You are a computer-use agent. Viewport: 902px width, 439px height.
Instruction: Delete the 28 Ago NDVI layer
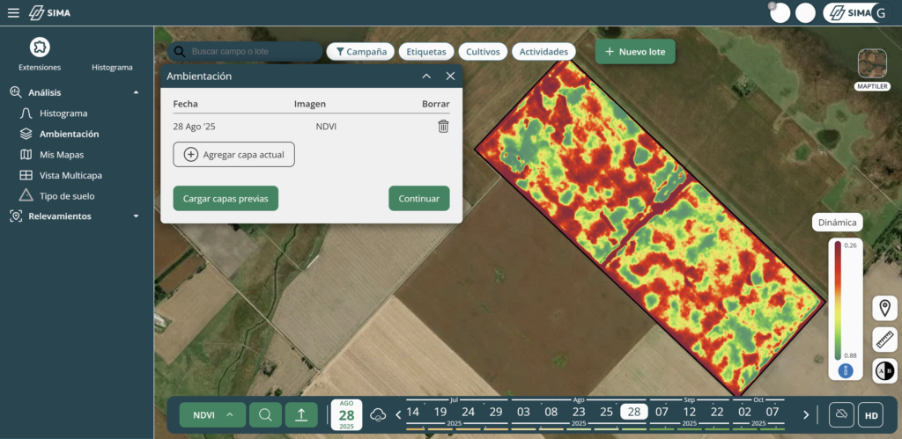click(443, 127)
